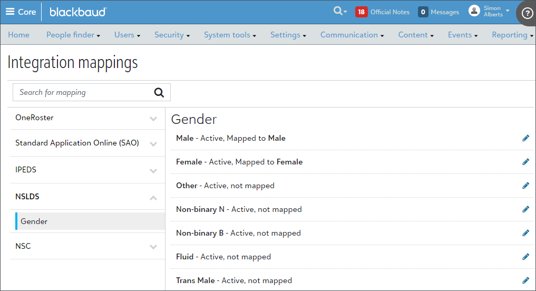Open the Users menu

[127, 35]
